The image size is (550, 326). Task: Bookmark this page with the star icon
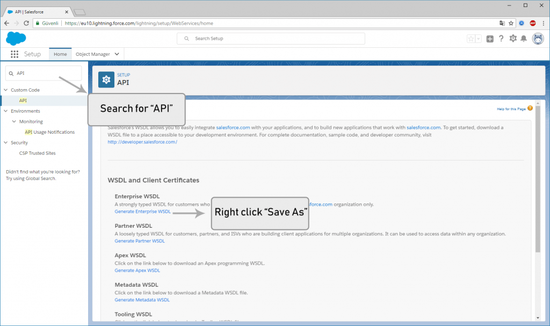[x=511, y=23]
